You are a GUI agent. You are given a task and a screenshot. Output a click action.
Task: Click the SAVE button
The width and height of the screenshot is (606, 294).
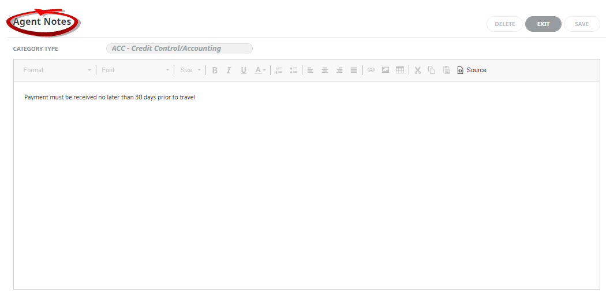click(x=582, y=24)
